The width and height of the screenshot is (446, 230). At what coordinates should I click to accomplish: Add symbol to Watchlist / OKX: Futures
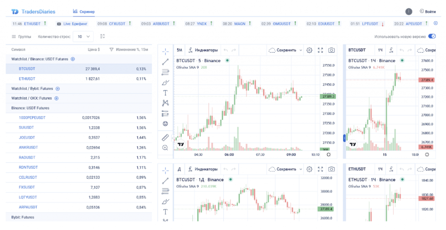click(x=56, y=98)
